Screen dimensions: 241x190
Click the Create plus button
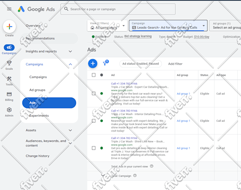coord(10,27)
